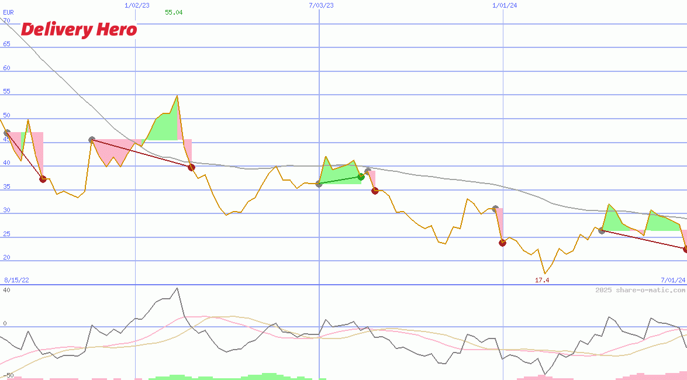Image resolution: width=687 pixels, height=380 pixels.
Task: Click the 35 price axis label
Action: (x=6, y=186)
